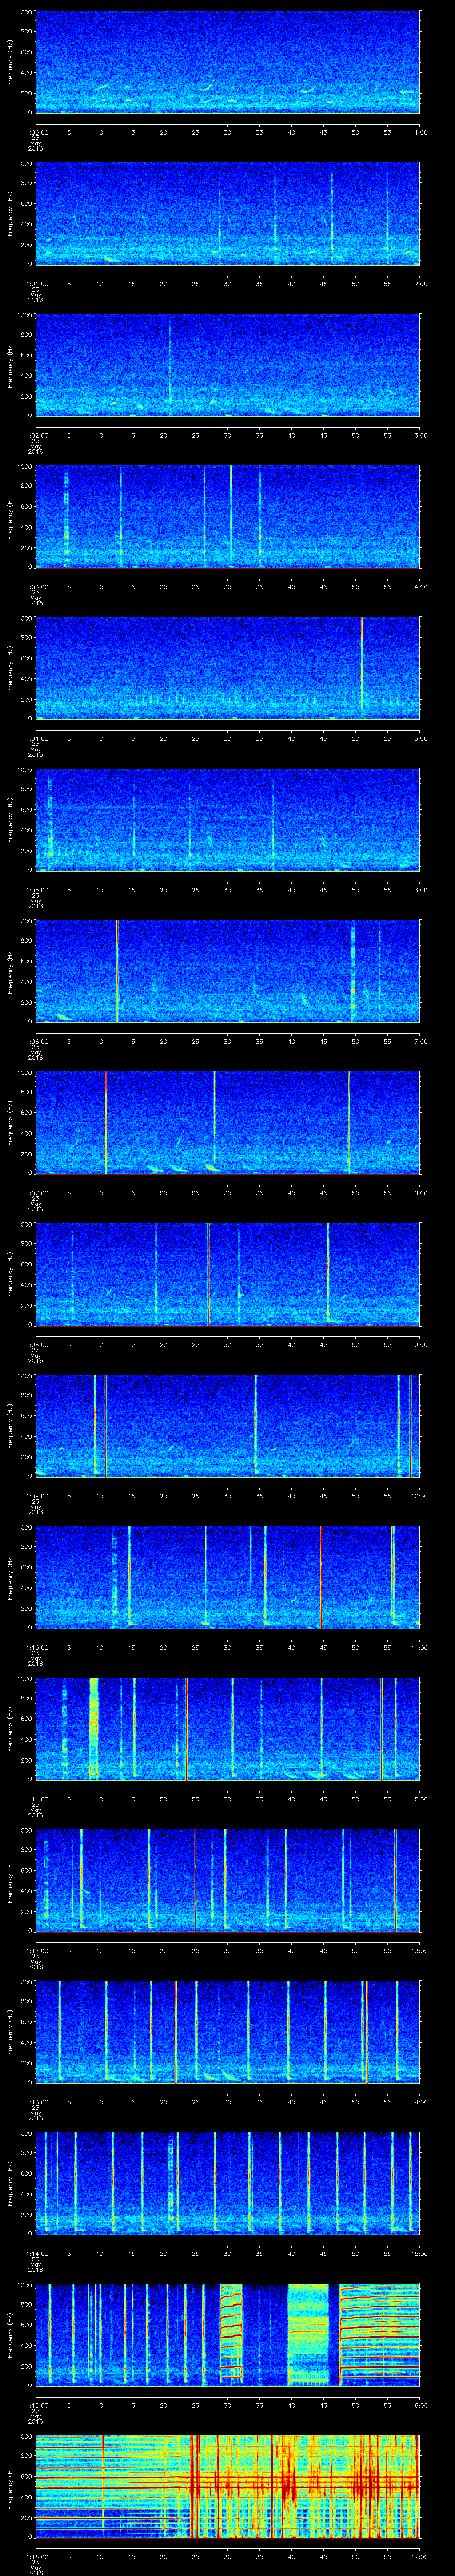Click the spectrogram panel starting at 1:03:00
The image size is (455, 2576).
pyautogui.click(x=227, y=517)
